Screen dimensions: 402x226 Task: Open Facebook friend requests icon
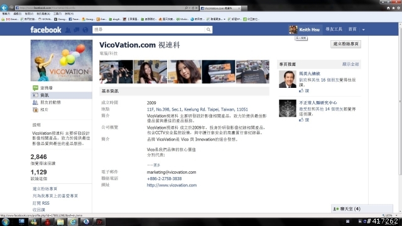[x=68, y=30]
